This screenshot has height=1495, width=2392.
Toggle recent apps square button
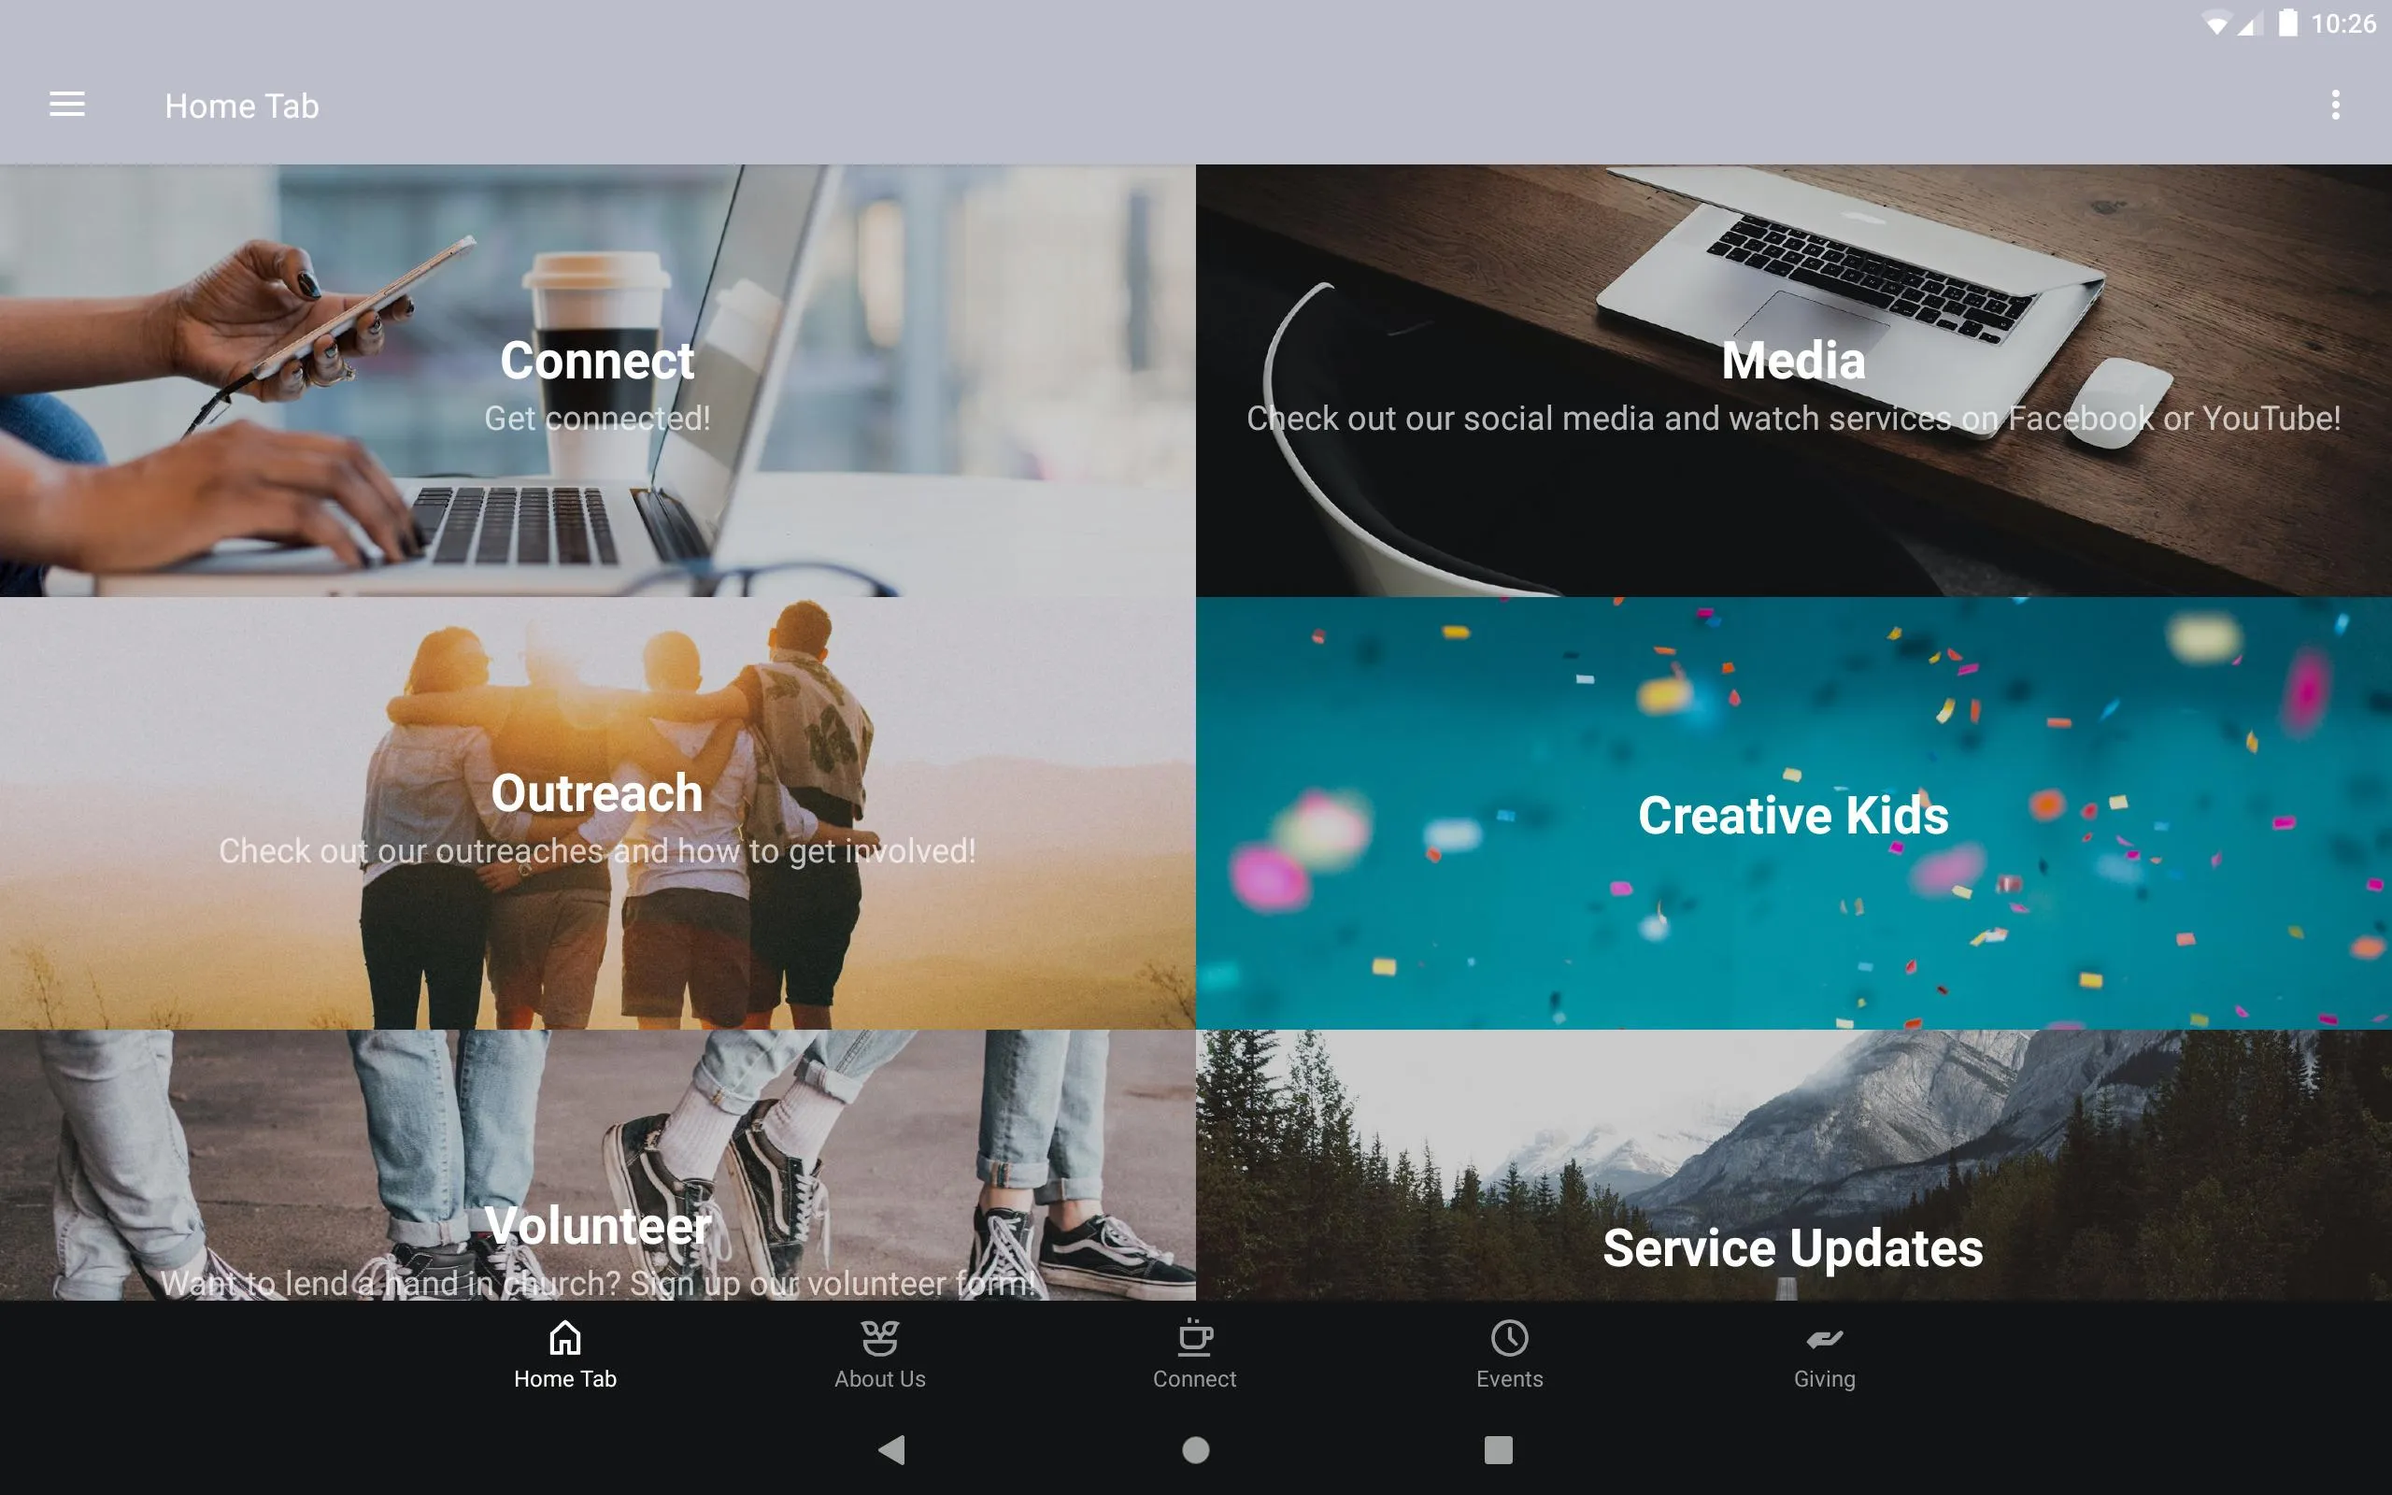(1495, 1448)
